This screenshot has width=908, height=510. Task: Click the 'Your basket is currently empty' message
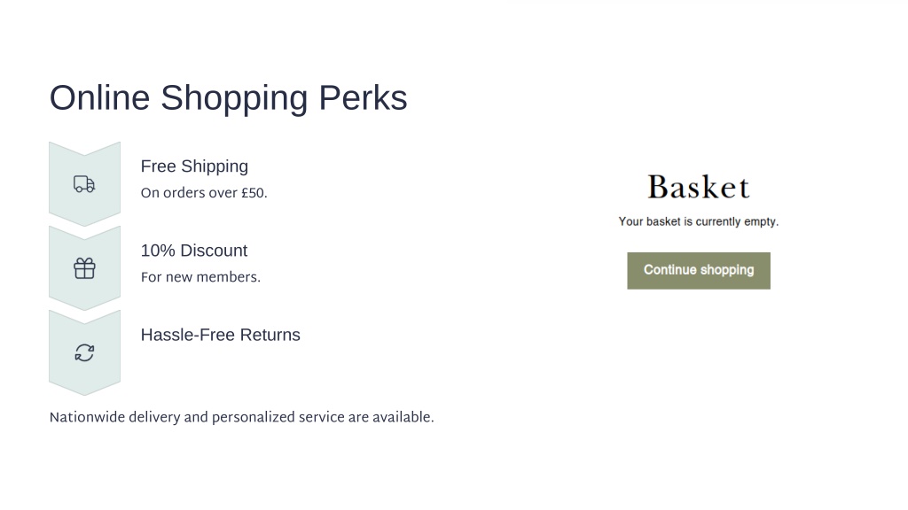(699, 221)
